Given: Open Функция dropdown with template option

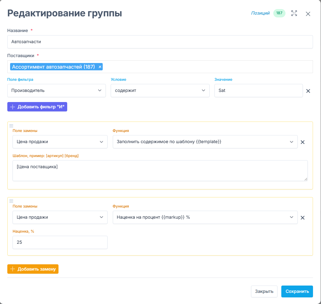Looking at the screenshot, I should click(x=205, y=142).
